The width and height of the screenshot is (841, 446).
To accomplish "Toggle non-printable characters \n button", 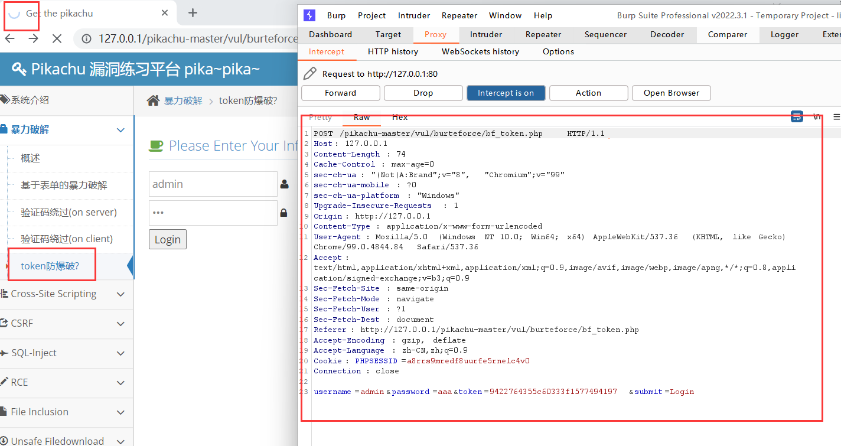I will pyautogui.click(x=817, y=117).
